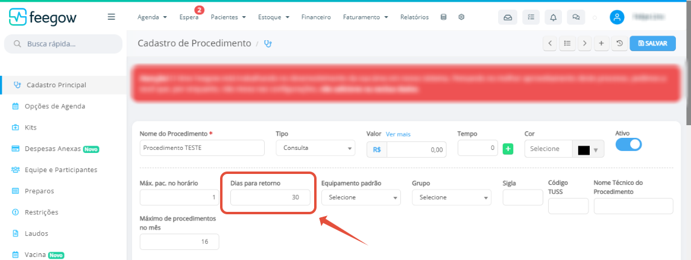Open the notifications bell
Screen dimensions: 691x260
tap(554, 17)
